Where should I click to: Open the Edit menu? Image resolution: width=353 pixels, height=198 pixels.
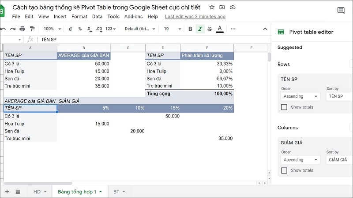click(29, 16)
